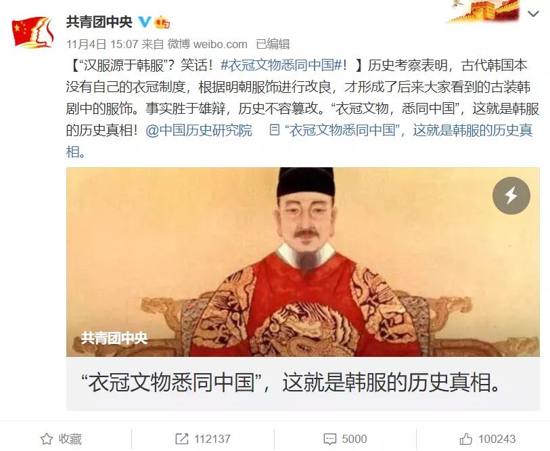Open the 共青团中央 account name link

[99, 22]
